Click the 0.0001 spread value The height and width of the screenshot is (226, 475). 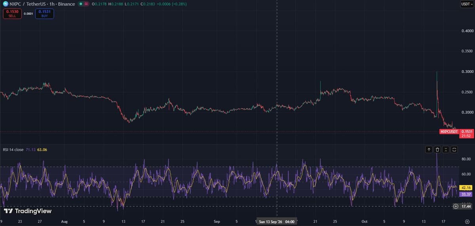tap(28, 14)
